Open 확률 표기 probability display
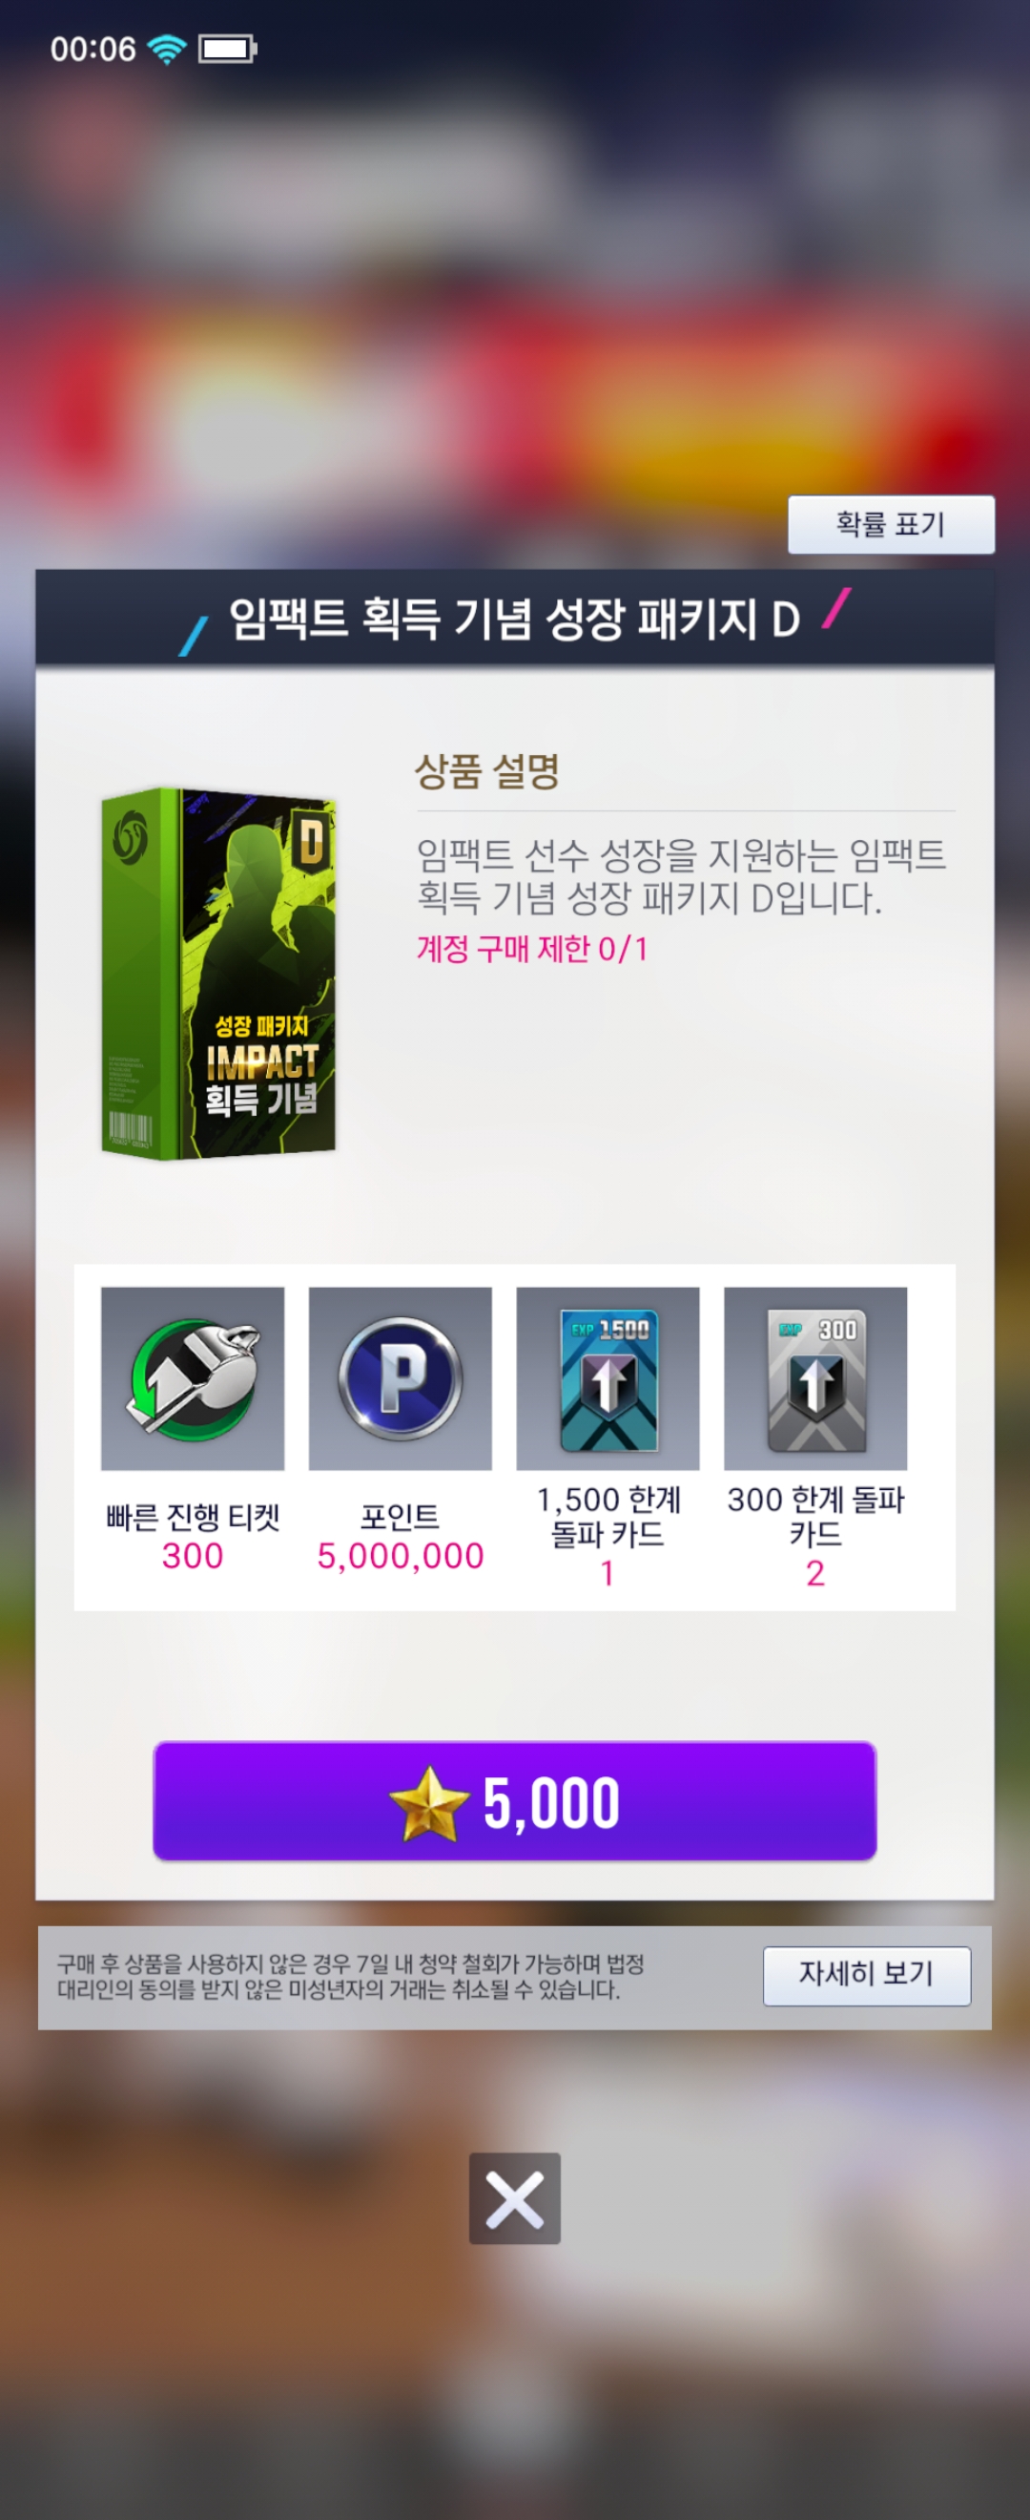The height and width of the screenshot is (2520, 1030). (x=891, y=524)
